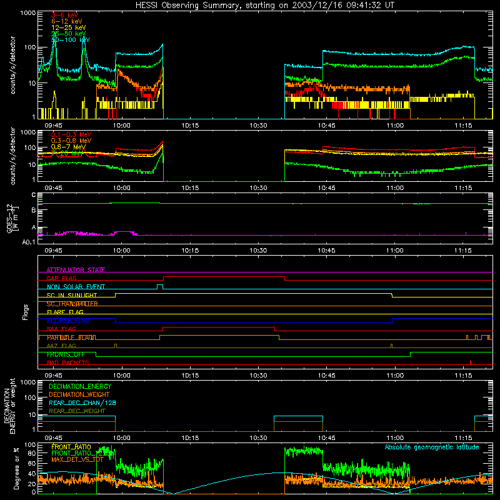Image resolution: width=500 pixels, height=500 pixels.
Task: Click the yellow 'FRONT_RATIO' legend label
Action: pos(71,447)
